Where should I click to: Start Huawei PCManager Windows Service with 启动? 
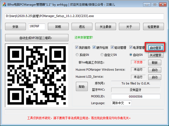155,70
